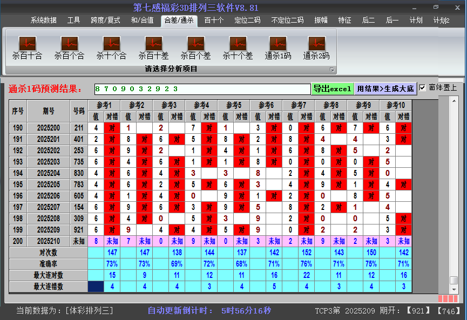The height and width of the screenshot is (320, 467).
Task: Open the 工具 menu tab
Action: pos(73,21)
